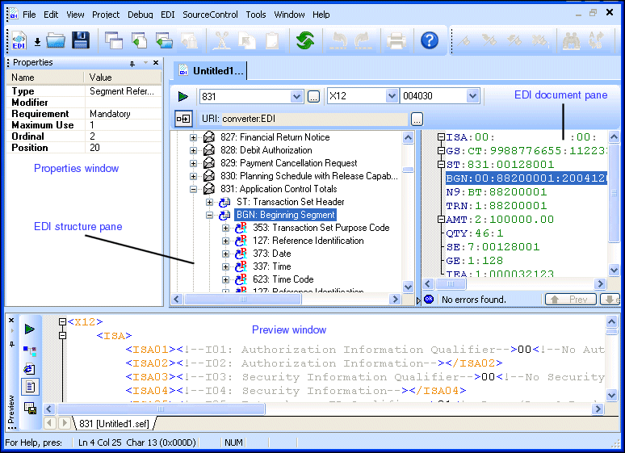This screenshot has width=625, height=453.
Task: Click the browse button next to URI field
Action: click(x=417, y=119)
